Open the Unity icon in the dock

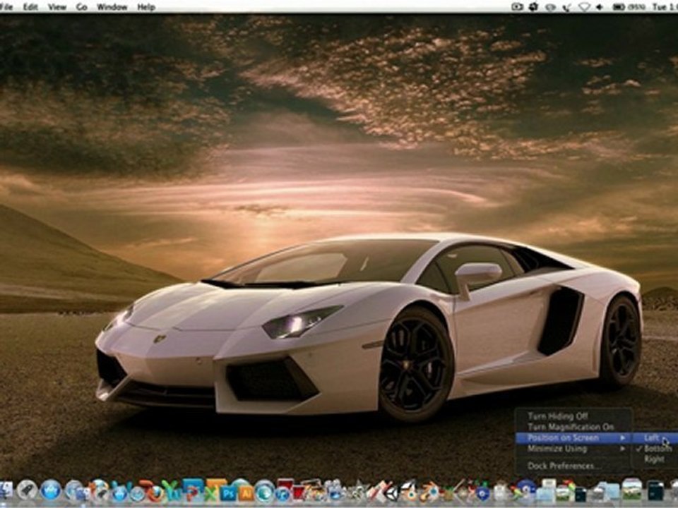[x=392, y=494]
